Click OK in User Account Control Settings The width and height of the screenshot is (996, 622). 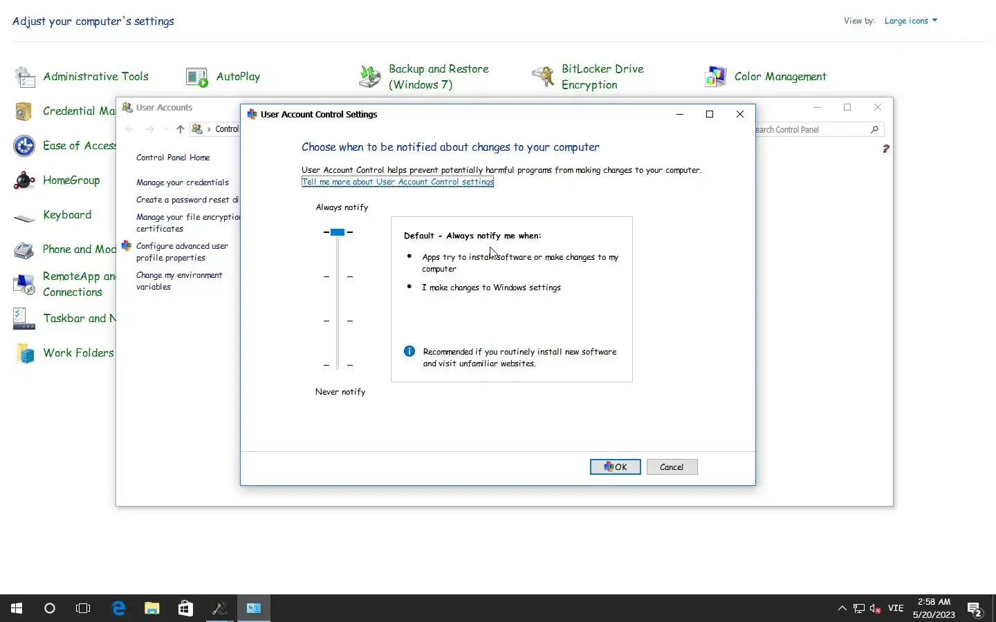pyautogui.click(x=616, y=467)
